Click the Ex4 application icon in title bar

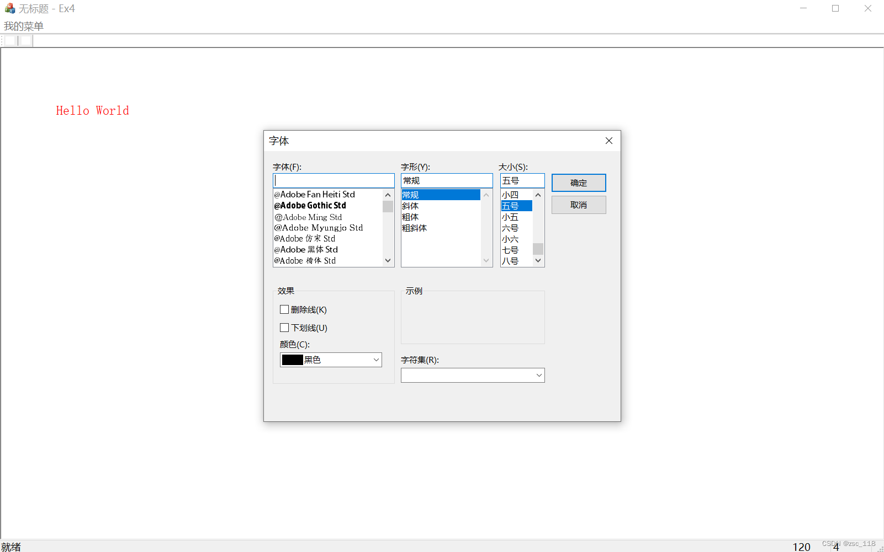pos(10,8)
